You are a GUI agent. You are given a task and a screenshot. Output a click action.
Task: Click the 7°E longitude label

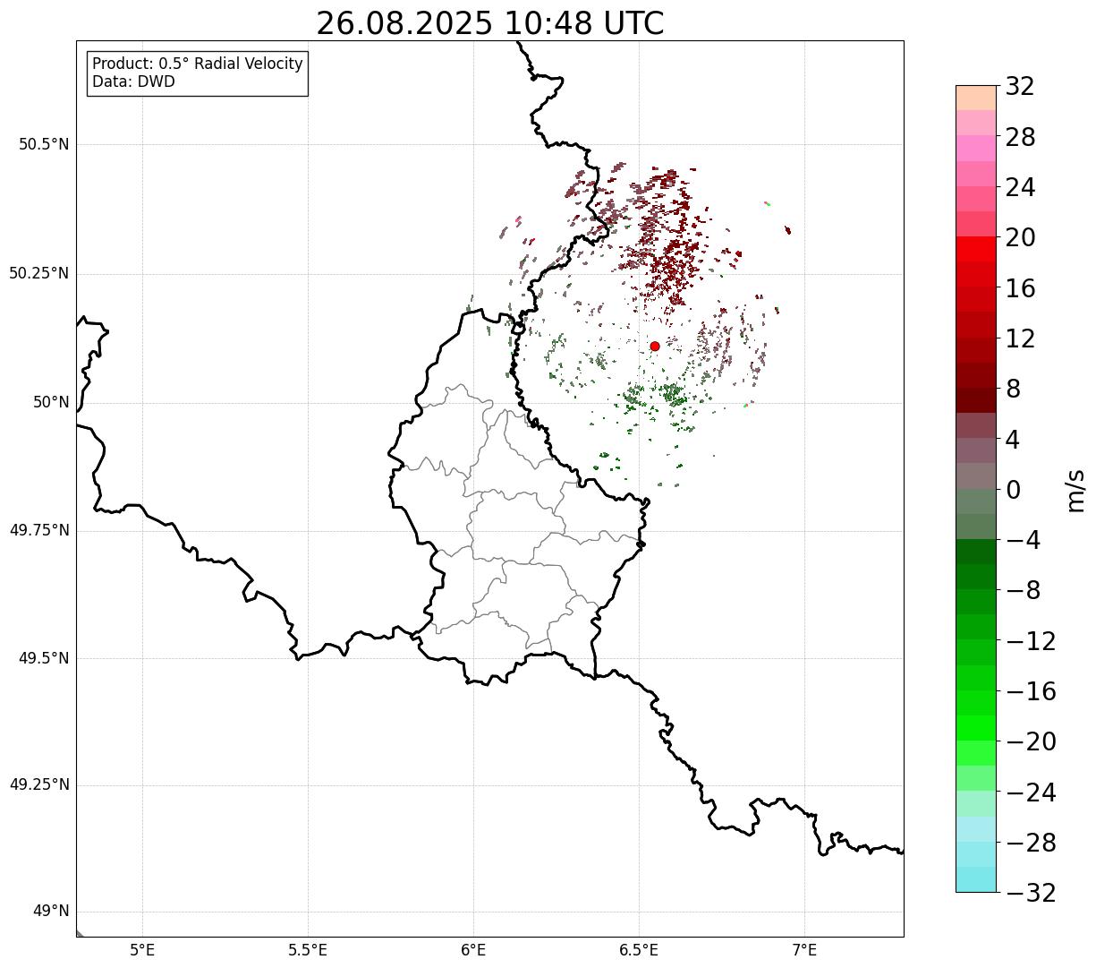point(804,949)
